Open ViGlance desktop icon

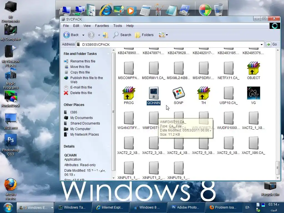coord(11,121)
